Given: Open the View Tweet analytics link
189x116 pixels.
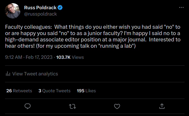Looking at the screenshot, I should point(35,74).
